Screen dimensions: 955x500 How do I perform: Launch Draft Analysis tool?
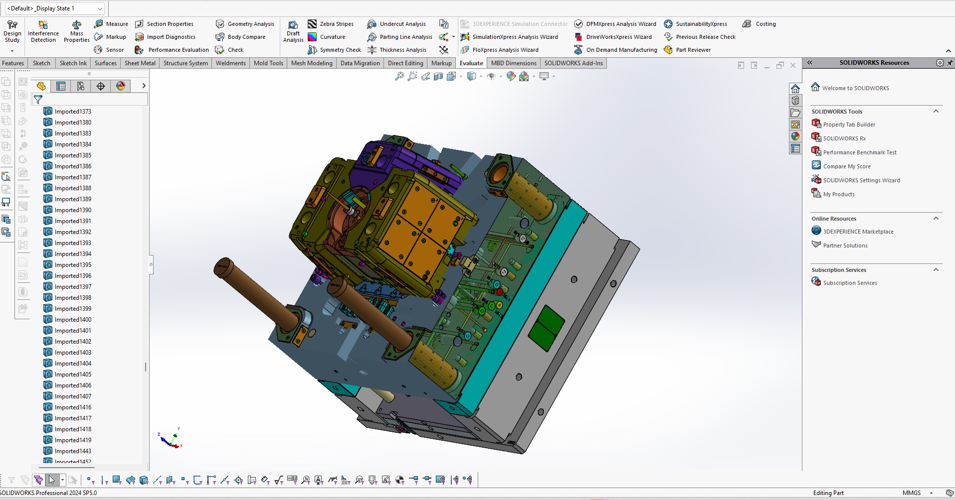pyautogui.click(x=293, y=31)
